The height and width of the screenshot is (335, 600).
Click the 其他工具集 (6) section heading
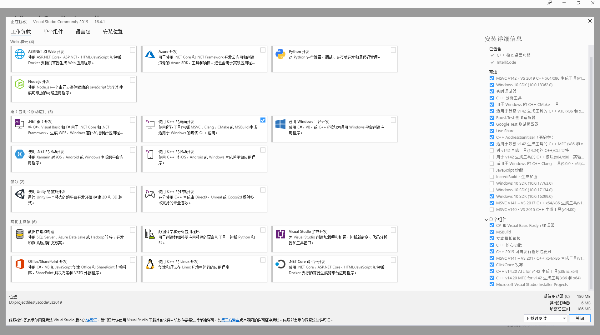pyautogui.click(x=23, y=222)
